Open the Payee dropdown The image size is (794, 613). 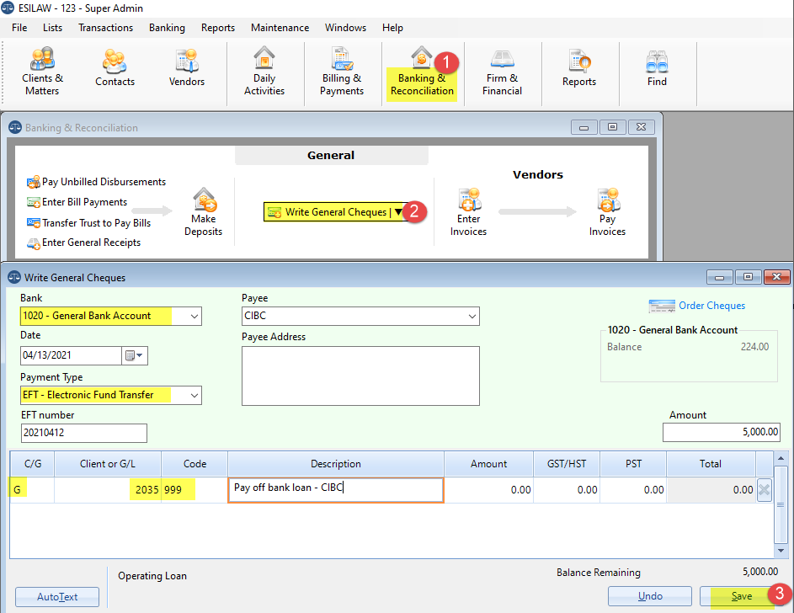point(472,317)
